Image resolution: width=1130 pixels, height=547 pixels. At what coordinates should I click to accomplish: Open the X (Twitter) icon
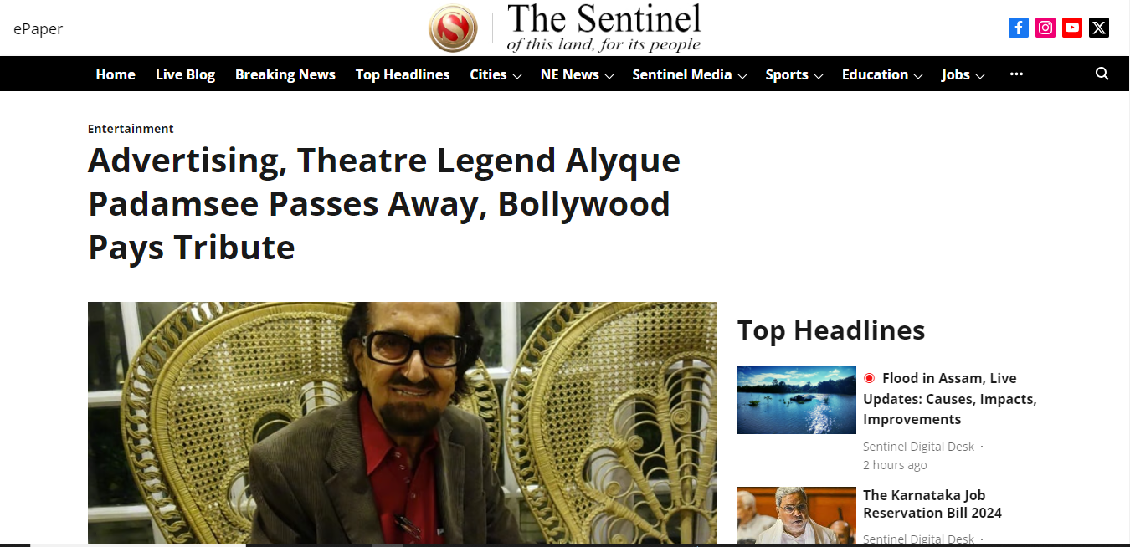pyautogui.click(x=1099, y=28)
